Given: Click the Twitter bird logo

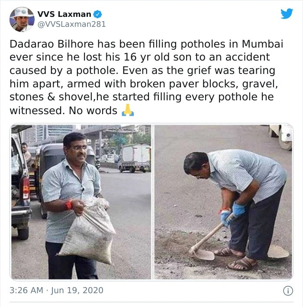Looking at the screenshot, I should 287,13.
